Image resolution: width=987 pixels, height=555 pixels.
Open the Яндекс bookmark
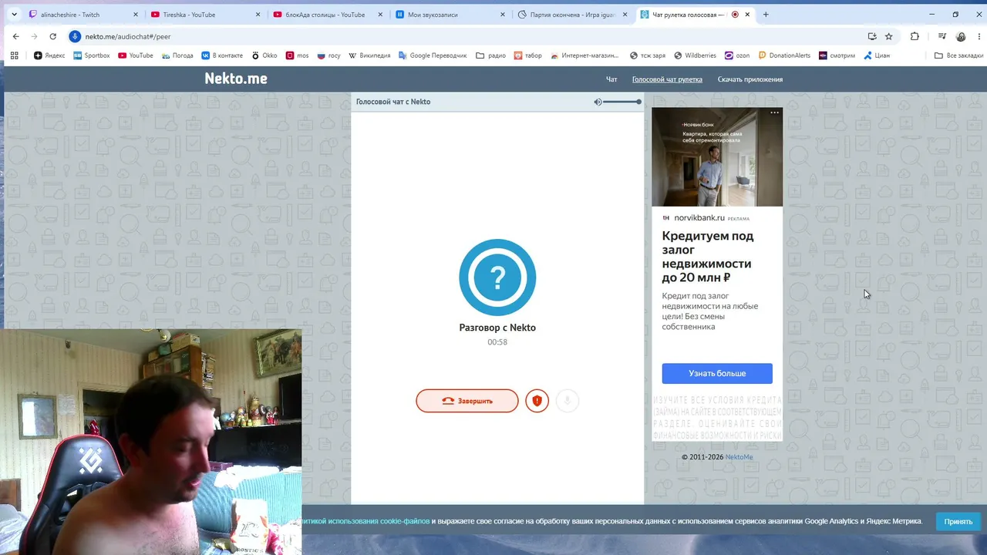point(49,55)
